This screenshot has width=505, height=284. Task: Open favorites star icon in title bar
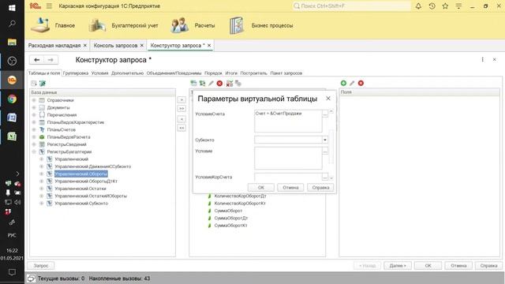(445, 6)
